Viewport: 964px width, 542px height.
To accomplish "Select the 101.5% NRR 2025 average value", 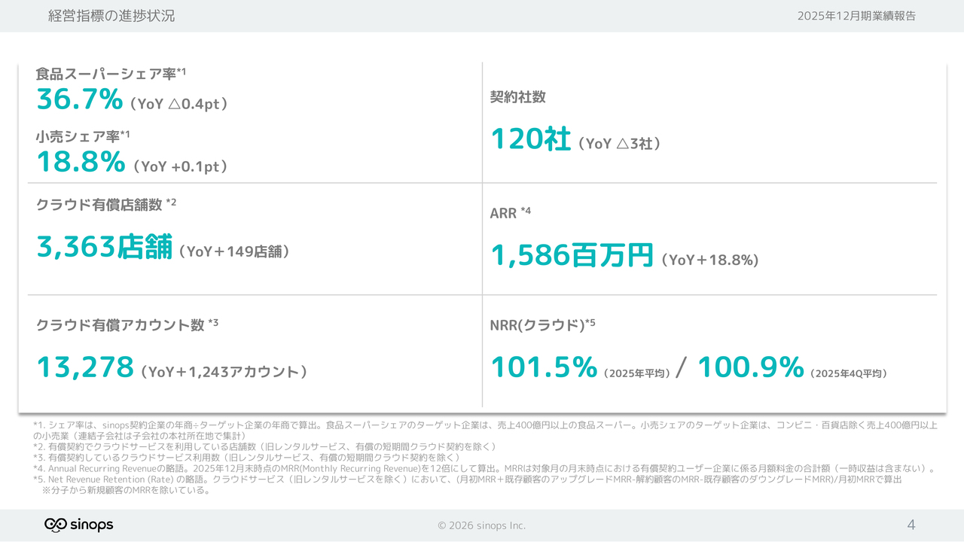I will [x=544, y=368].
